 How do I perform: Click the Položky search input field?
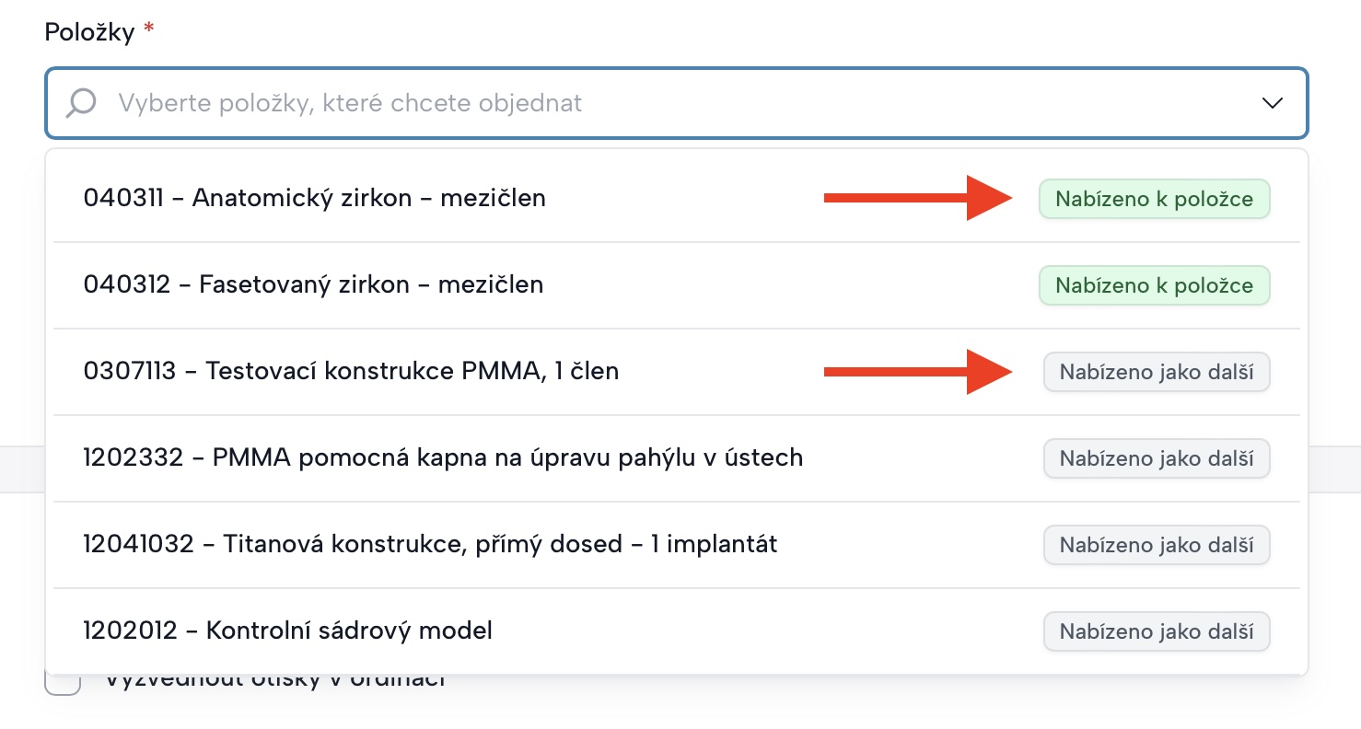pyautogui.click(x=645, y=102)
